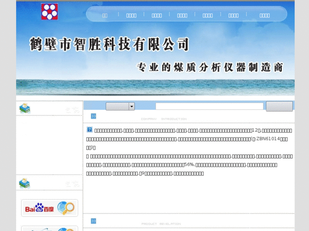Click the stacked books icon in the upper sidebar panel
309x231 pixels.
[25, 109]
